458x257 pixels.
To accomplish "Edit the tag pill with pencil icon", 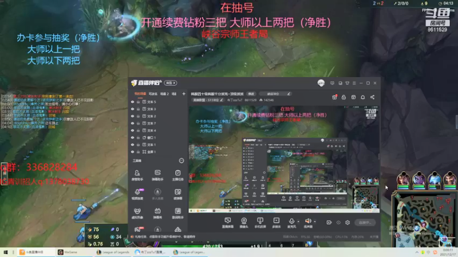I will [x=275, y=94].
